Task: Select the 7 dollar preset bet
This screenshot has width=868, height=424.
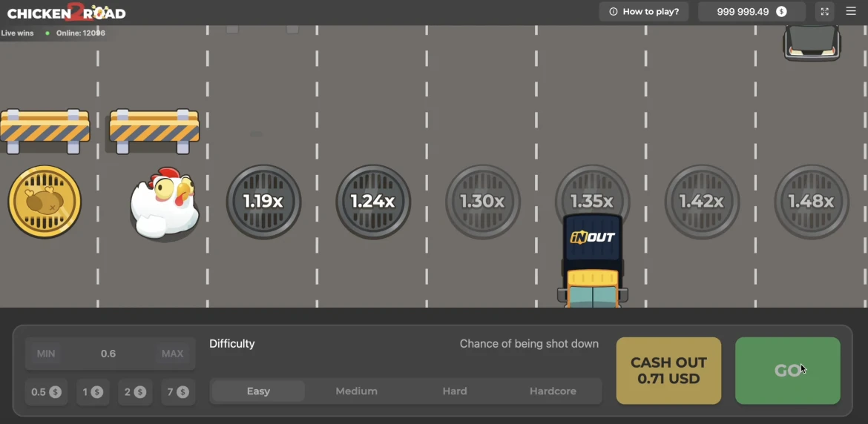Action: (178, 392)
